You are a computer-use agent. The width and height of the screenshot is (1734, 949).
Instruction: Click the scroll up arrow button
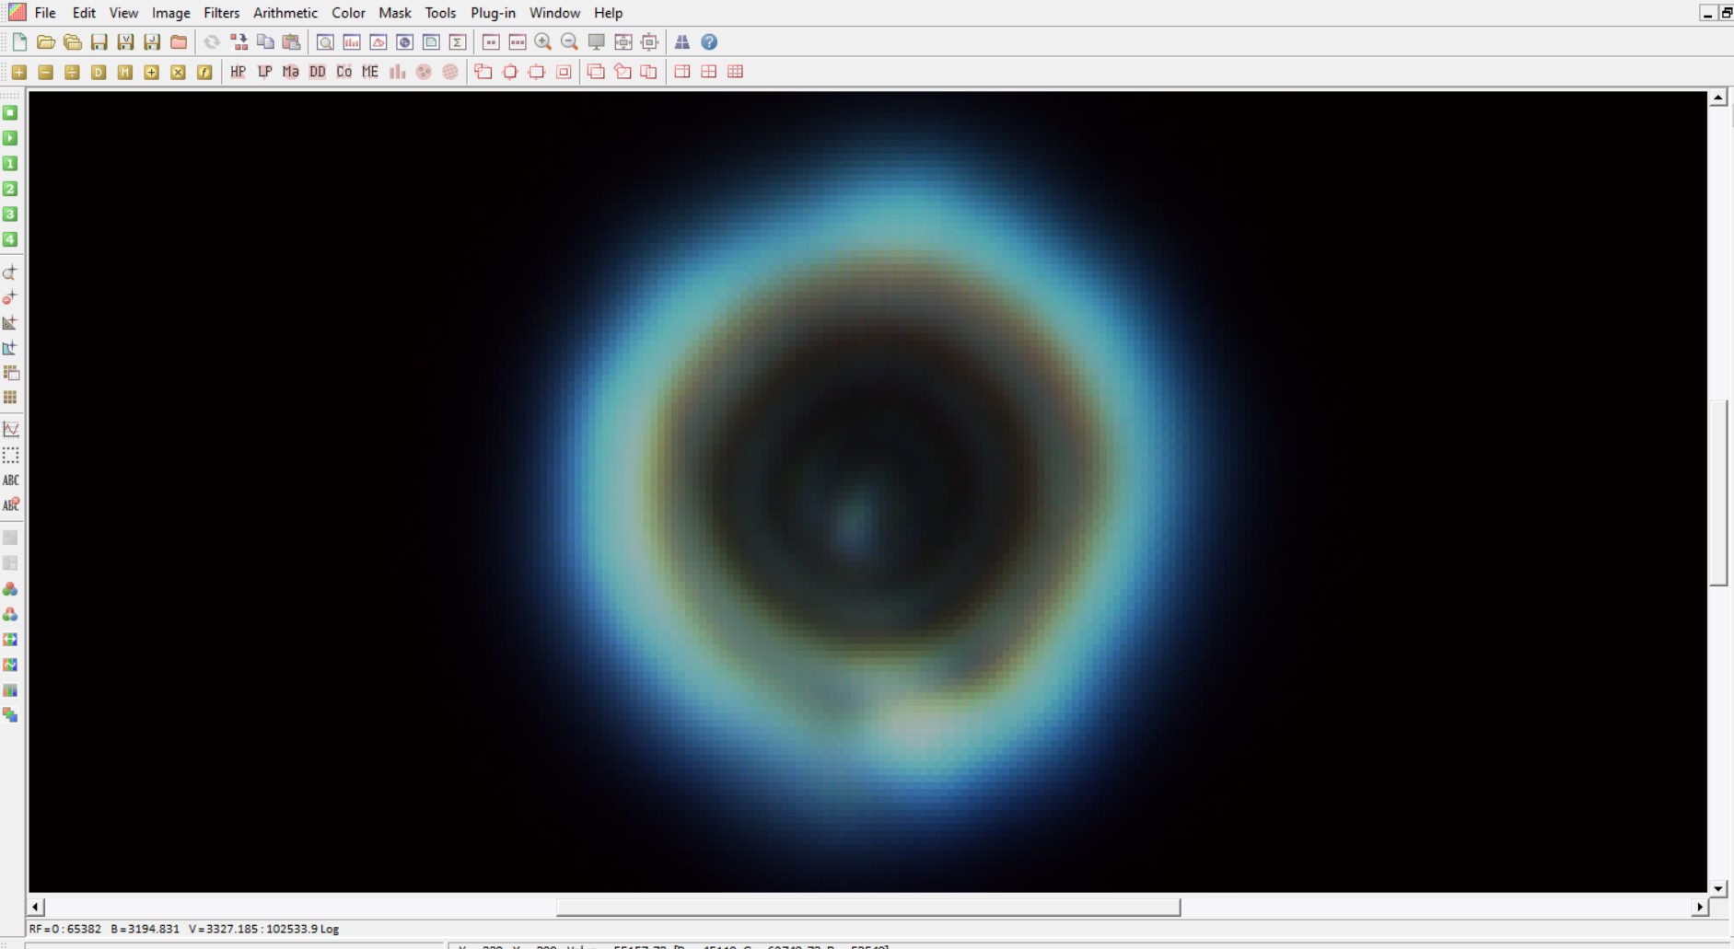point(1718,98)
